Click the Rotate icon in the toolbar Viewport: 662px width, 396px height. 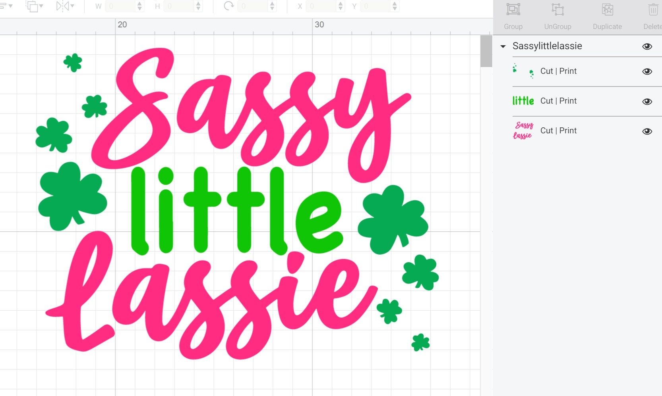click(x=228, y=6)
